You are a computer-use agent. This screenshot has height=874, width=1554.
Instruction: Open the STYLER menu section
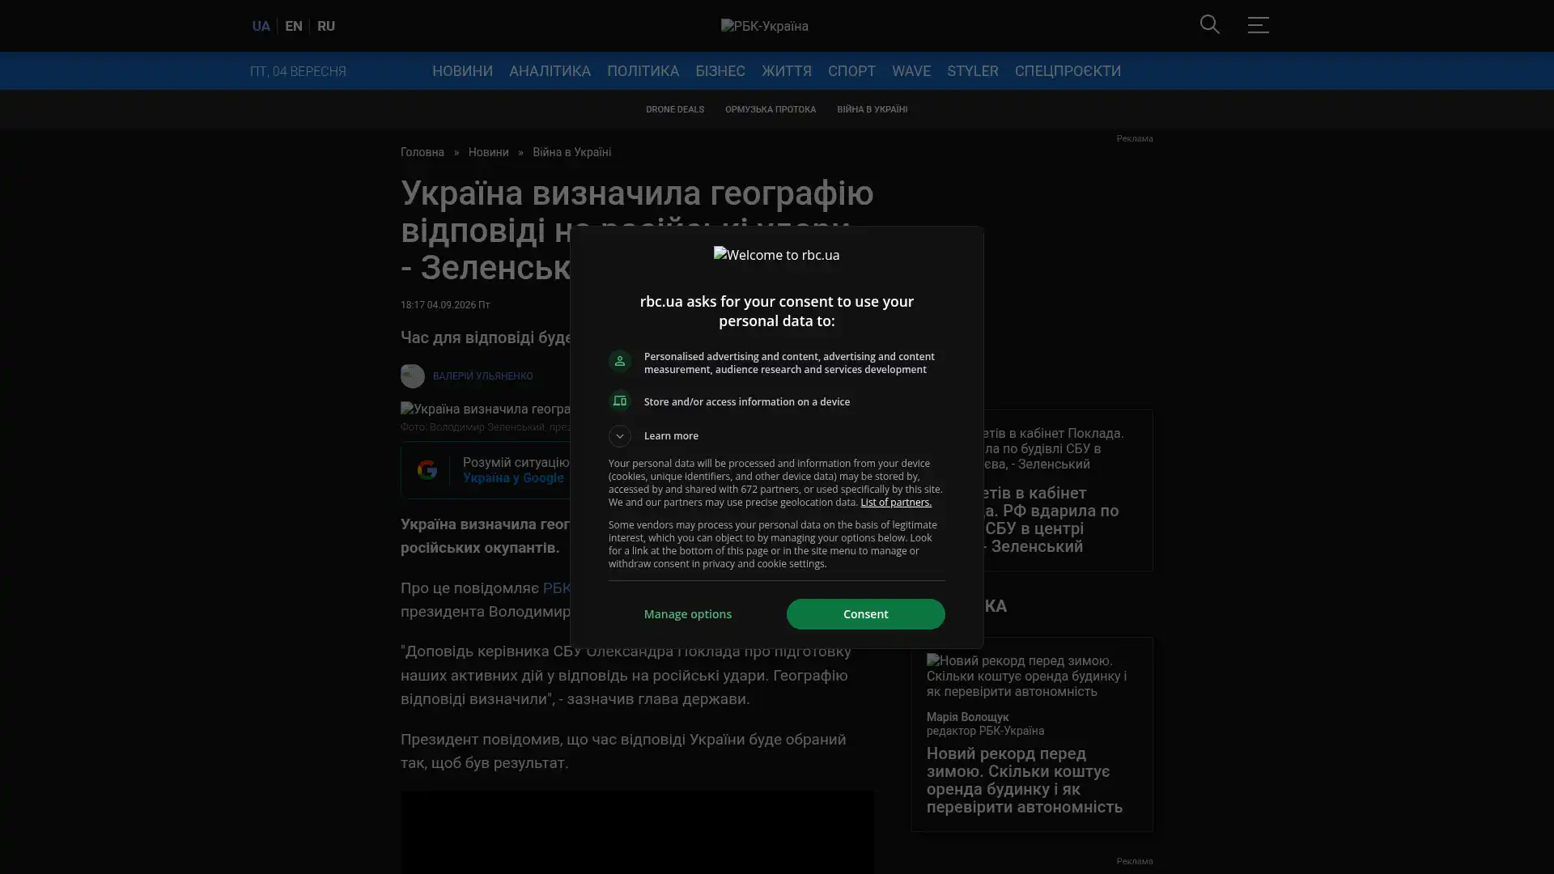point(973,71)
